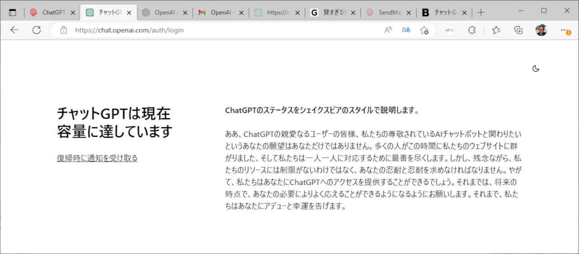579x254 pixels.
Task: Close the OpenAI API tab
Action: [x=185, y=13]
